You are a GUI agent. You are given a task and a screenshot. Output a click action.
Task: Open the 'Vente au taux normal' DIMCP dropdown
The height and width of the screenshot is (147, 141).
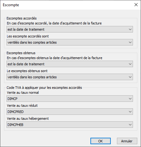click(70, 99)
